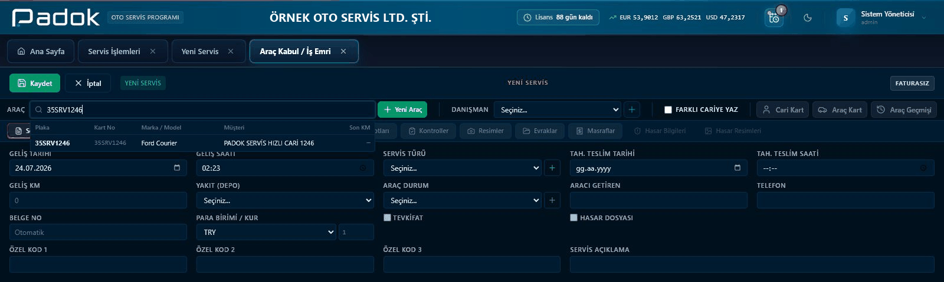Check the FARKLI CARİYE YAZ checkbox

(x=668, y=110)
